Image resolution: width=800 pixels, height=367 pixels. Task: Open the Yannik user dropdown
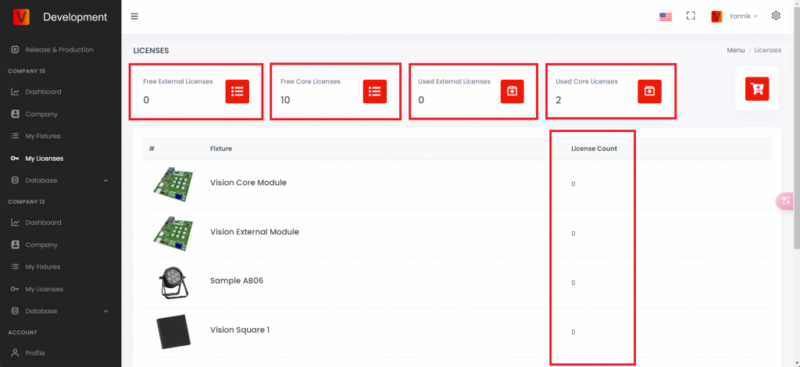pyautogui.click(x=734, y=16)
